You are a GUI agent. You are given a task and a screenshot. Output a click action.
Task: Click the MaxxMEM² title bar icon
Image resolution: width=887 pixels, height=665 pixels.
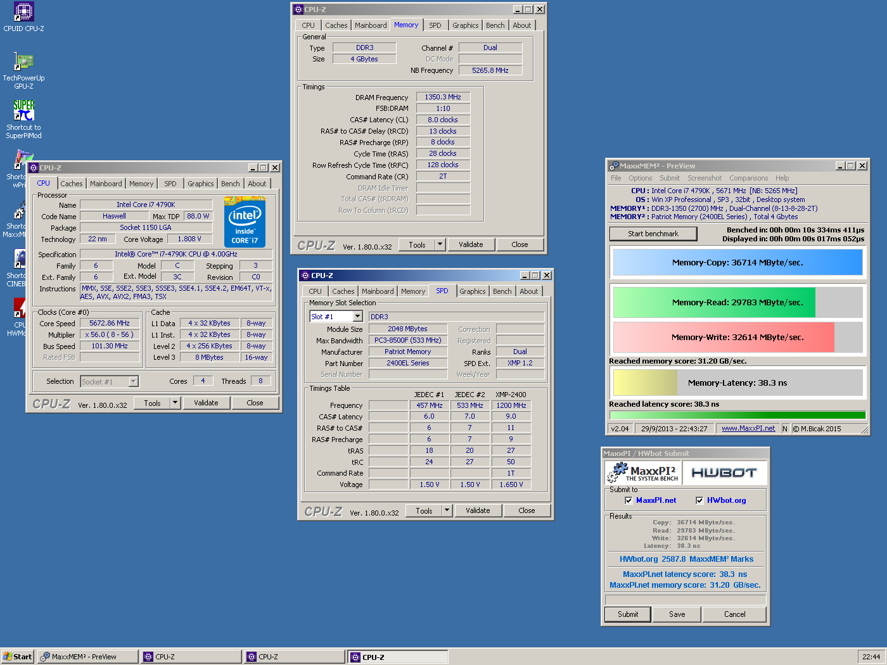tap(613, 166)
